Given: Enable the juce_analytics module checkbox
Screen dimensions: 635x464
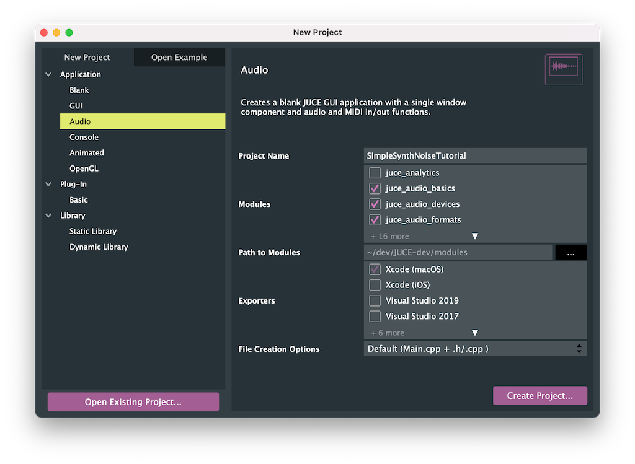Looking at the screenshot, I should point(375,173).
